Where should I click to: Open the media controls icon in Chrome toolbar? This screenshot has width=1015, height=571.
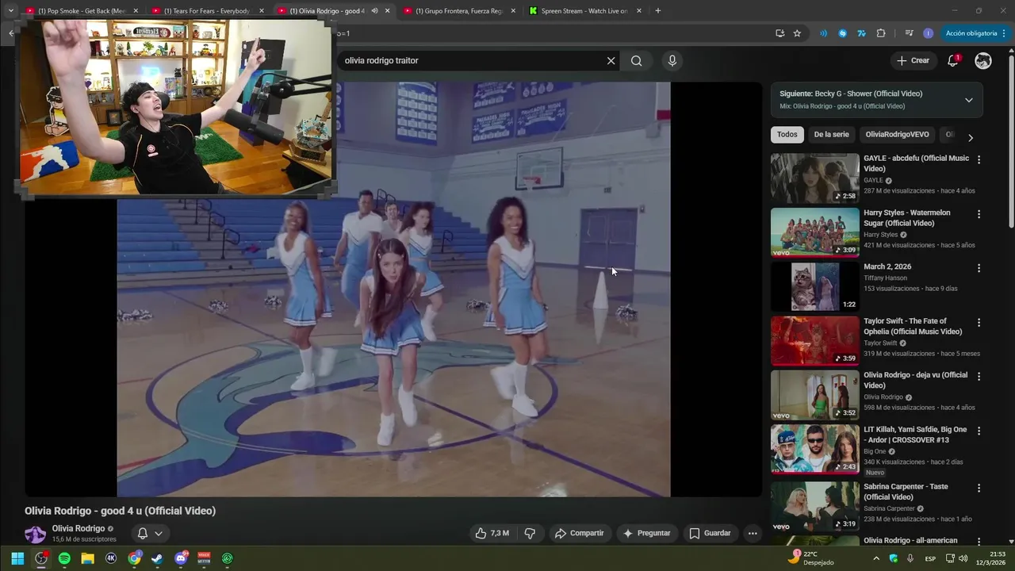(909, 33)
